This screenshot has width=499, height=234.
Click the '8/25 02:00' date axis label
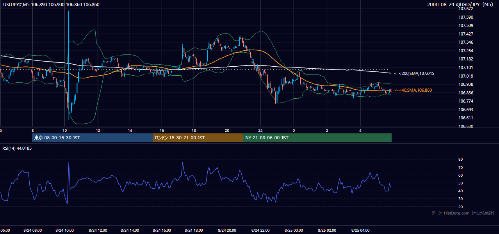(326, 230)
